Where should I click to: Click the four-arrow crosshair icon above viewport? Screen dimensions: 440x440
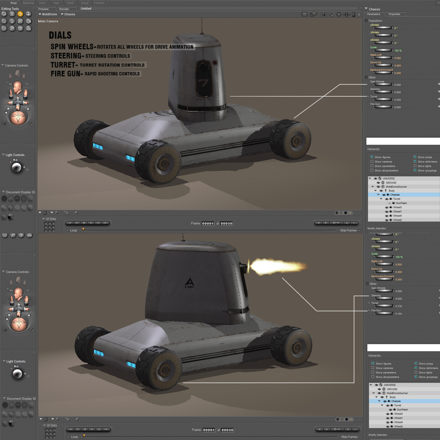coord(346,14)
